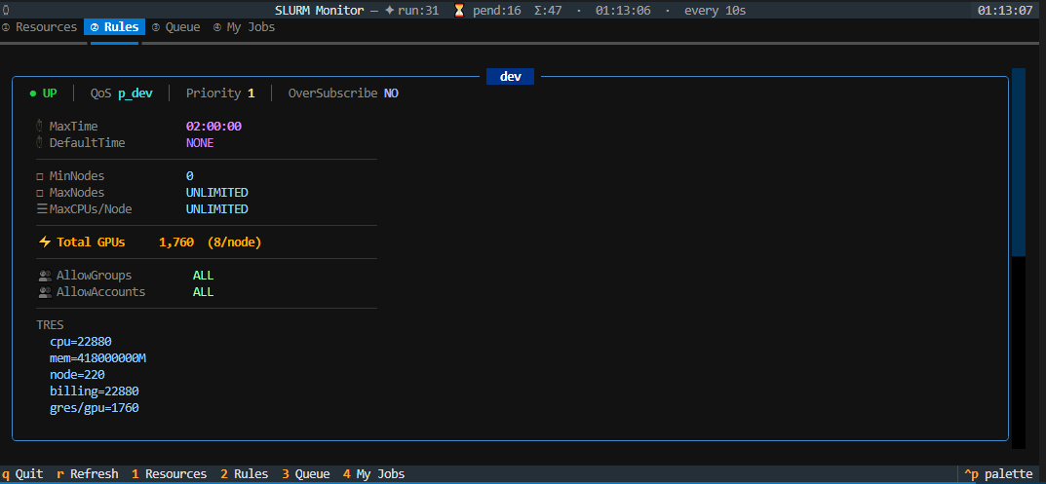Click the AllowGroups value 'ALL'
The image size is (1046, 484).
pyautogui.click(x=204, y=276)
